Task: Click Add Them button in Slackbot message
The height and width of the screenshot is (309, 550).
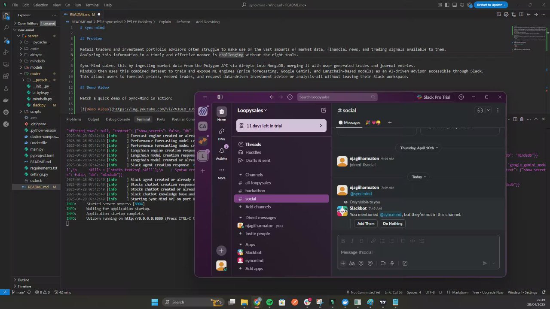Action: coord(366,224)
